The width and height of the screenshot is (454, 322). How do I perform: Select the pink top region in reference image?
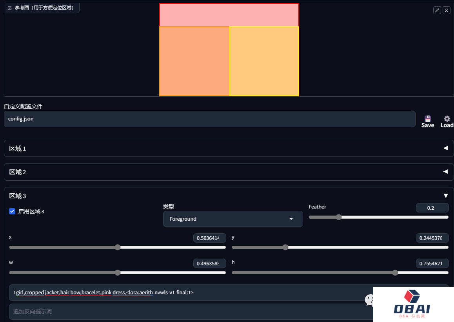(x=229, y=15)
